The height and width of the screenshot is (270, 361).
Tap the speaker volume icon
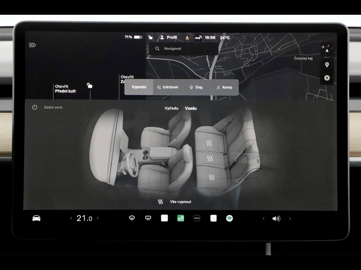click(x=276, y=219)
